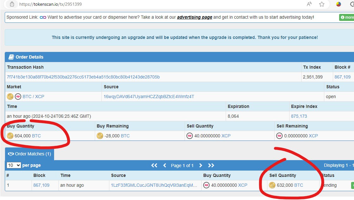354x200 pixels.
Task: Click the lock icon in address bar
Action: click(12, 4)
